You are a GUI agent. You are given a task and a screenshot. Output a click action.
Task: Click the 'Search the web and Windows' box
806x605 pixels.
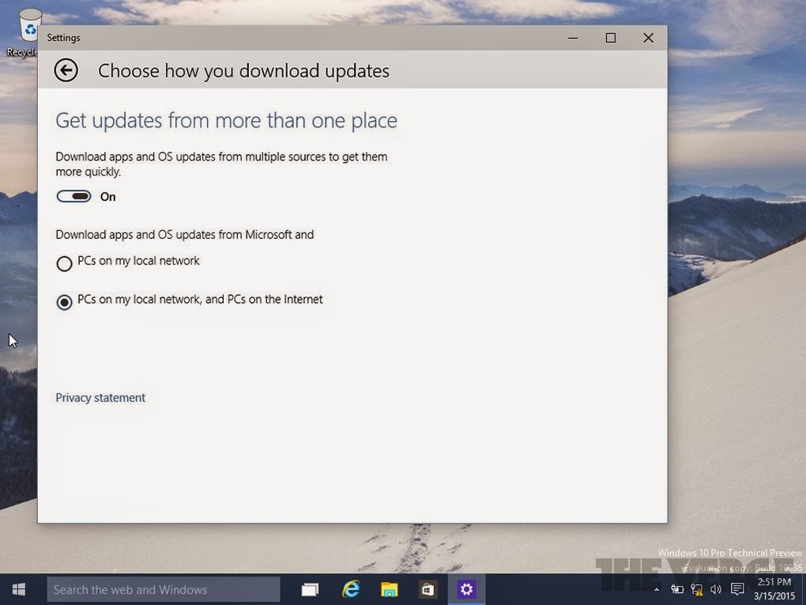coord(164,589)
